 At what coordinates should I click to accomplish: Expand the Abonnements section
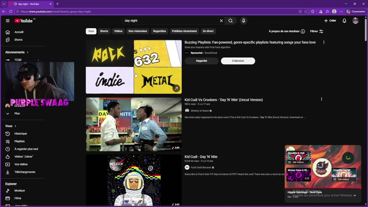coord(17,52)
